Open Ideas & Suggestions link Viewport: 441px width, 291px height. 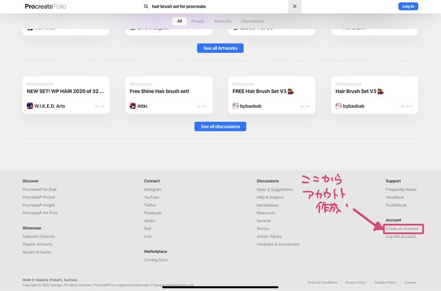(275, 190)
